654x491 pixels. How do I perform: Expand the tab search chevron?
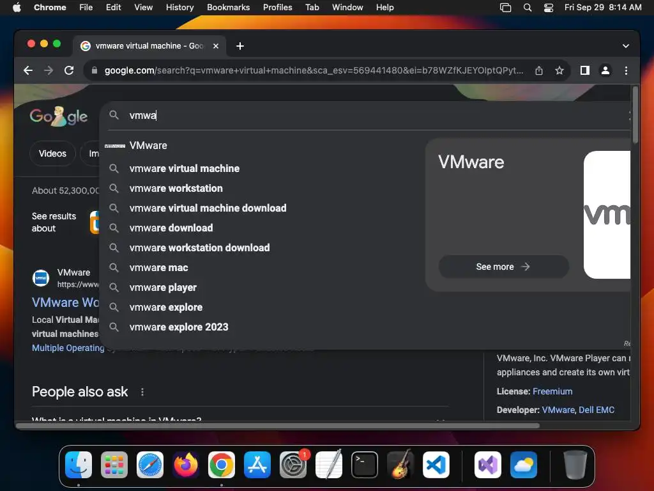tap(625, 46)
